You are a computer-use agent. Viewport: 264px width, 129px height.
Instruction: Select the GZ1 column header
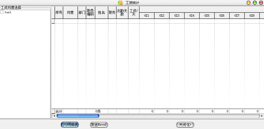pos(147,16)
